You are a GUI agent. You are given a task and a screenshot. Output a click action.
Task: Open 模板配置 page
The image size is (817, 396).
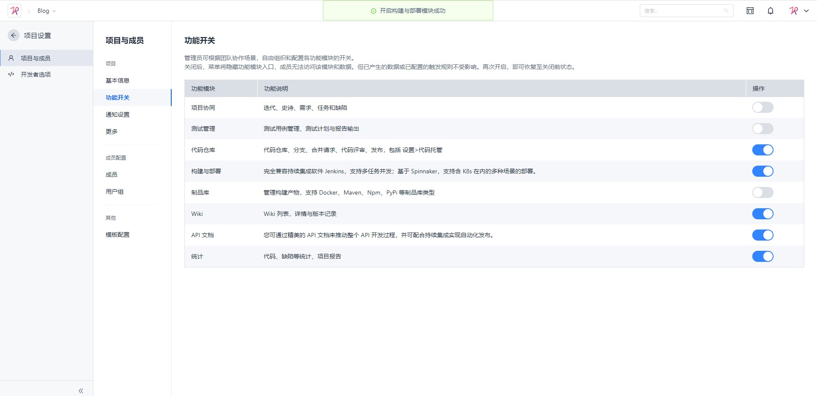click(x=118, y=235)
